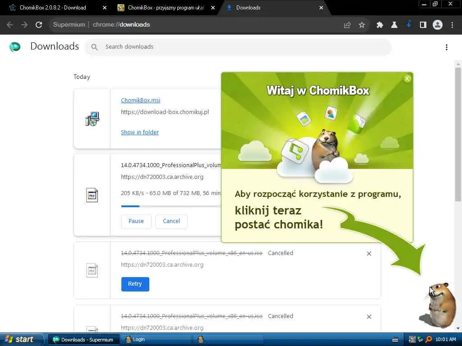This screenshot has height=346, width=462.
Task: Select the Downloads tab
Action: coord(248,8)
